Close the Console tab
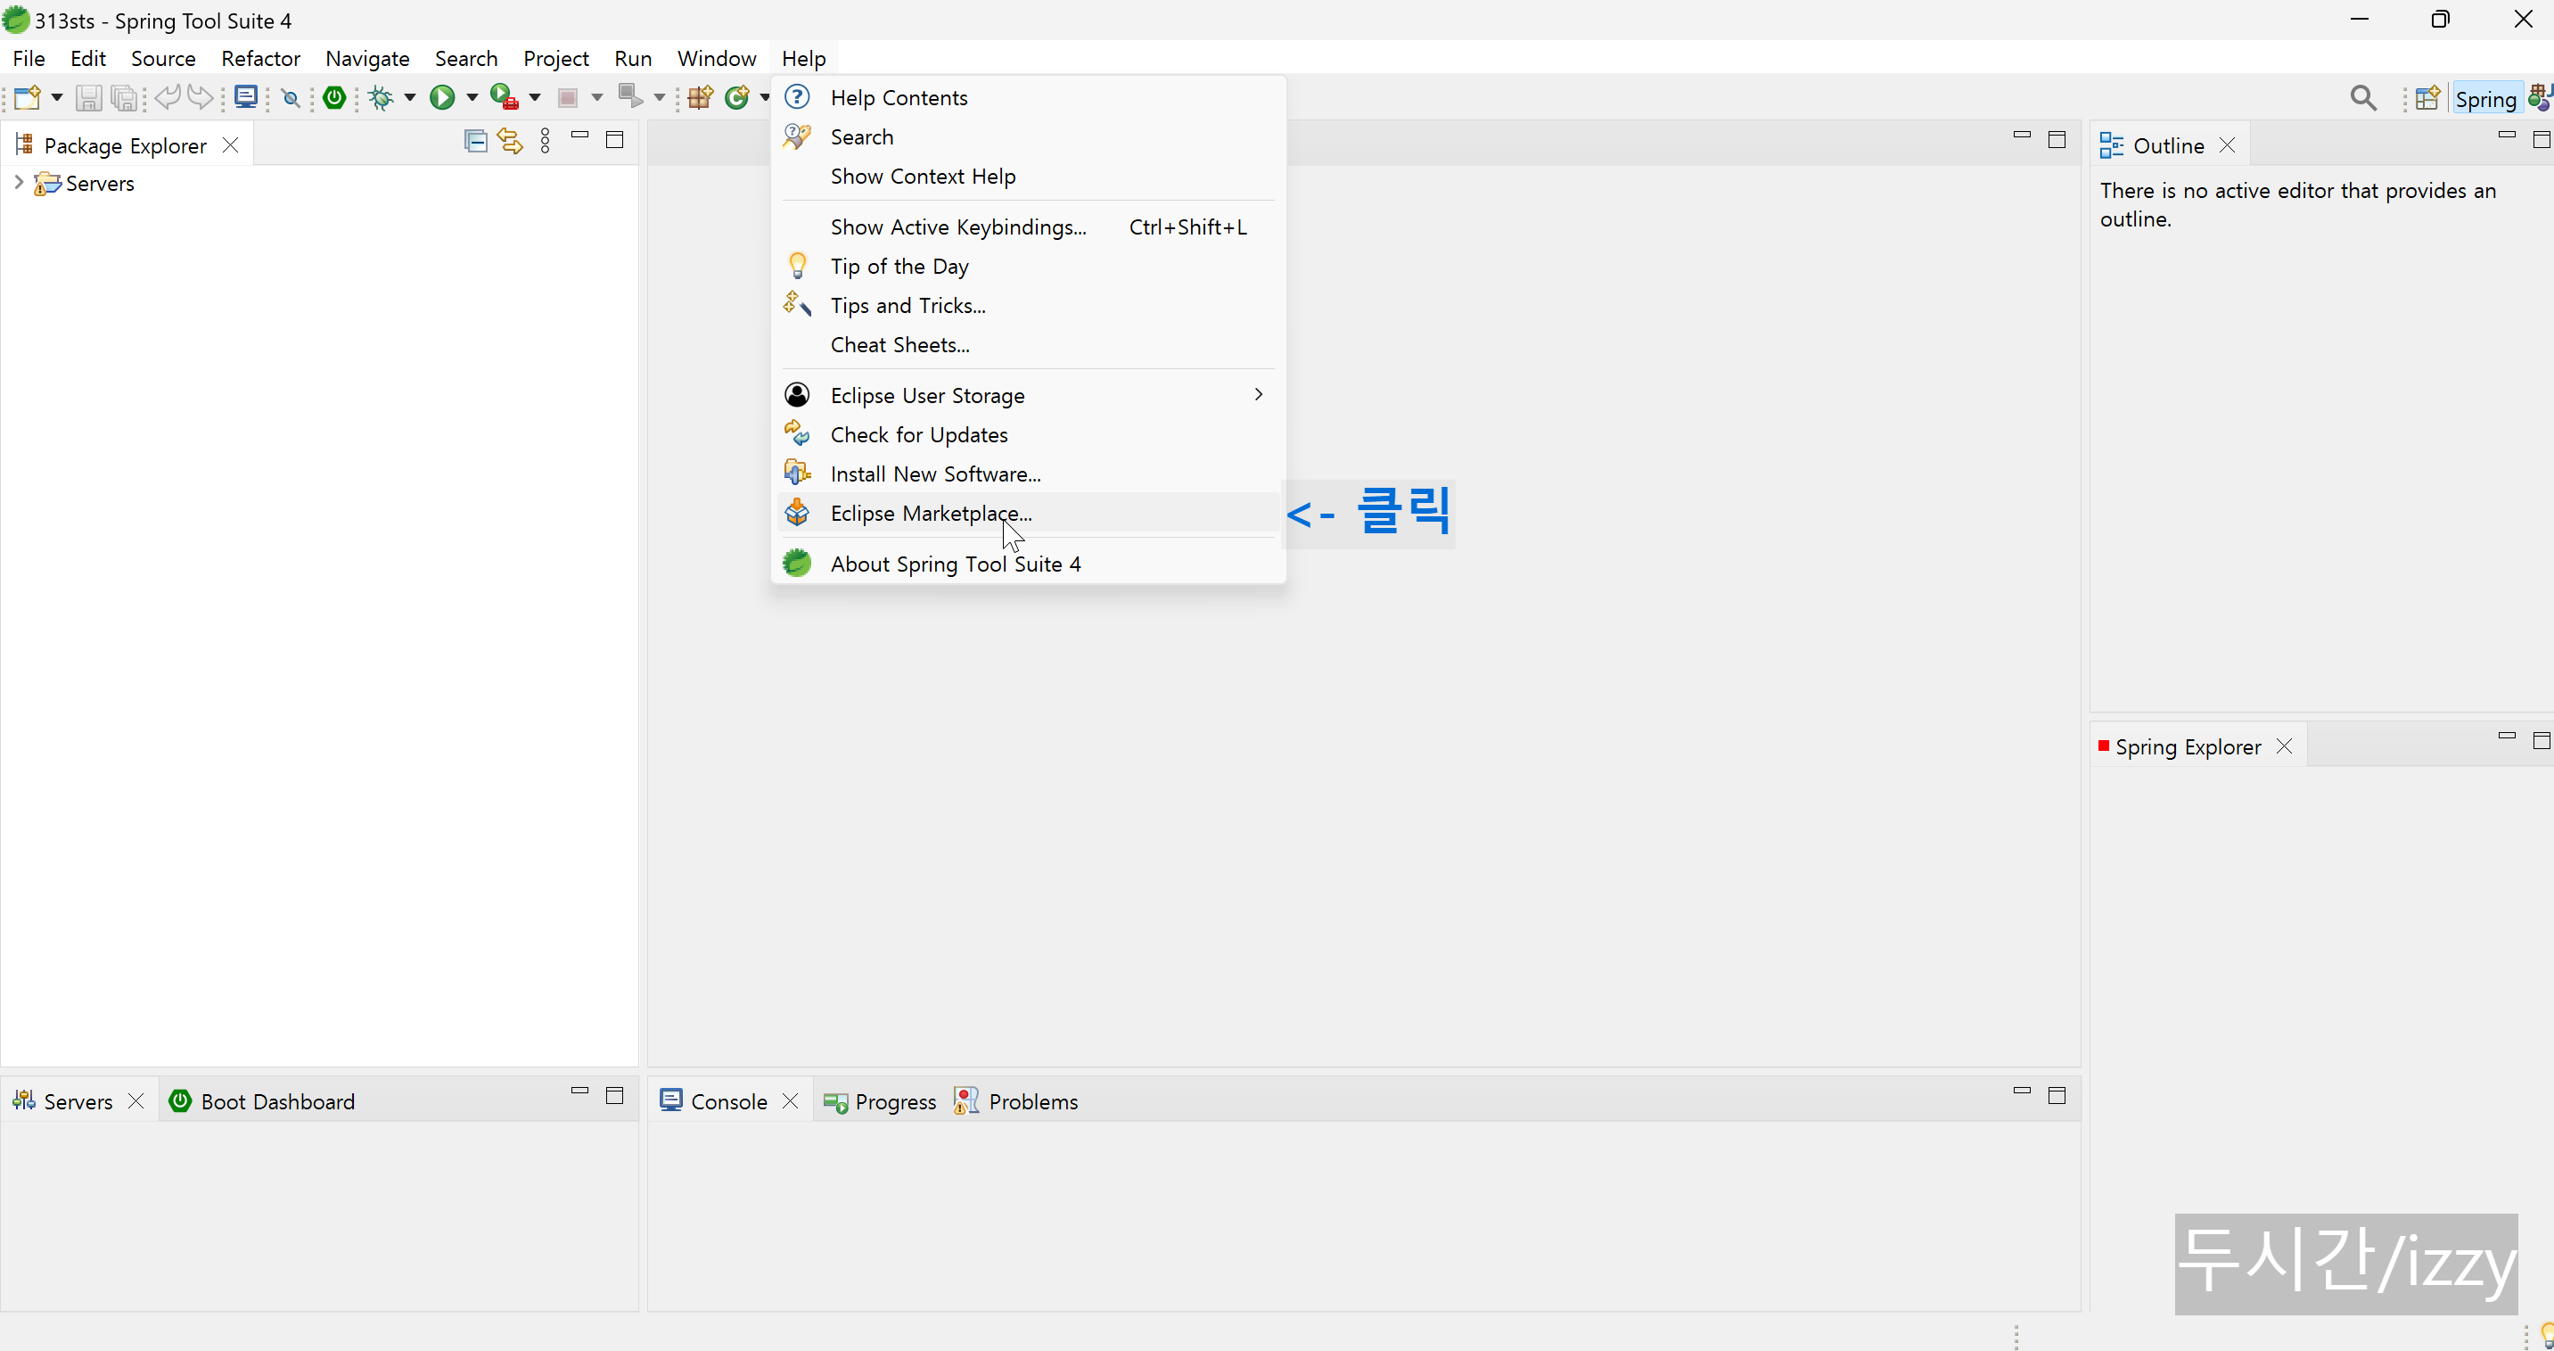 790,1101
